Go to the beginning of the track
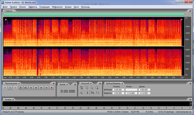 tap(31, 88)
